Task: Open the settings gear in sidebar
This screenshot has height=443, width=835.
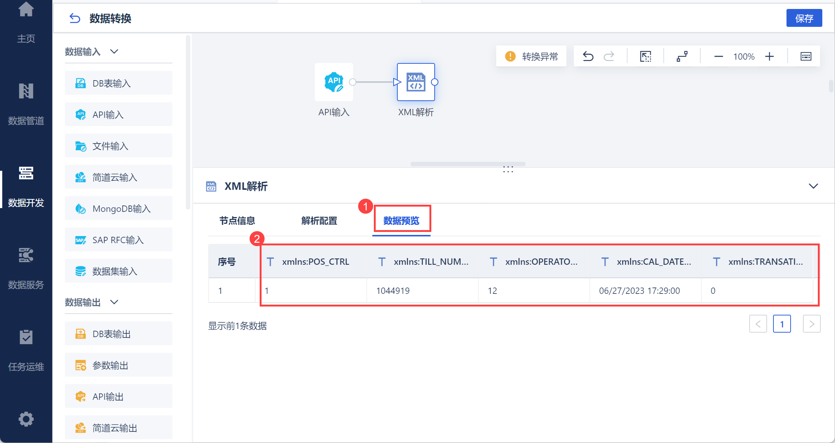Action: (x=26, y=419)
